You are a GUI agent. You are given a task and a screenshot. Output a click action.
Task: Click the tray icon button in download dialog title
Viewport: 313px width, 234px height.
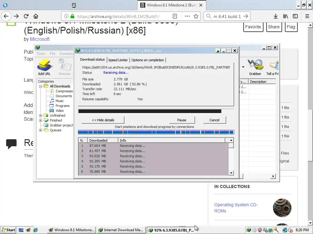pyautogui.click(x=218, y=51)
